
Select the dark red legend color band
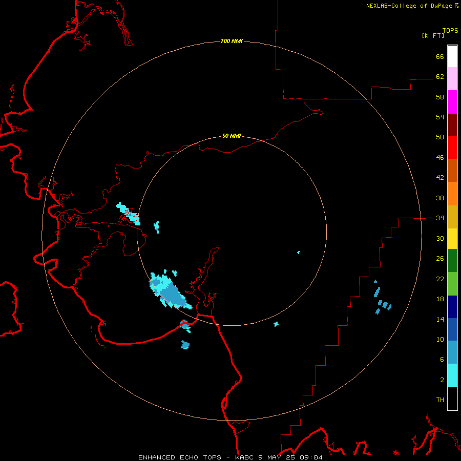452,125
